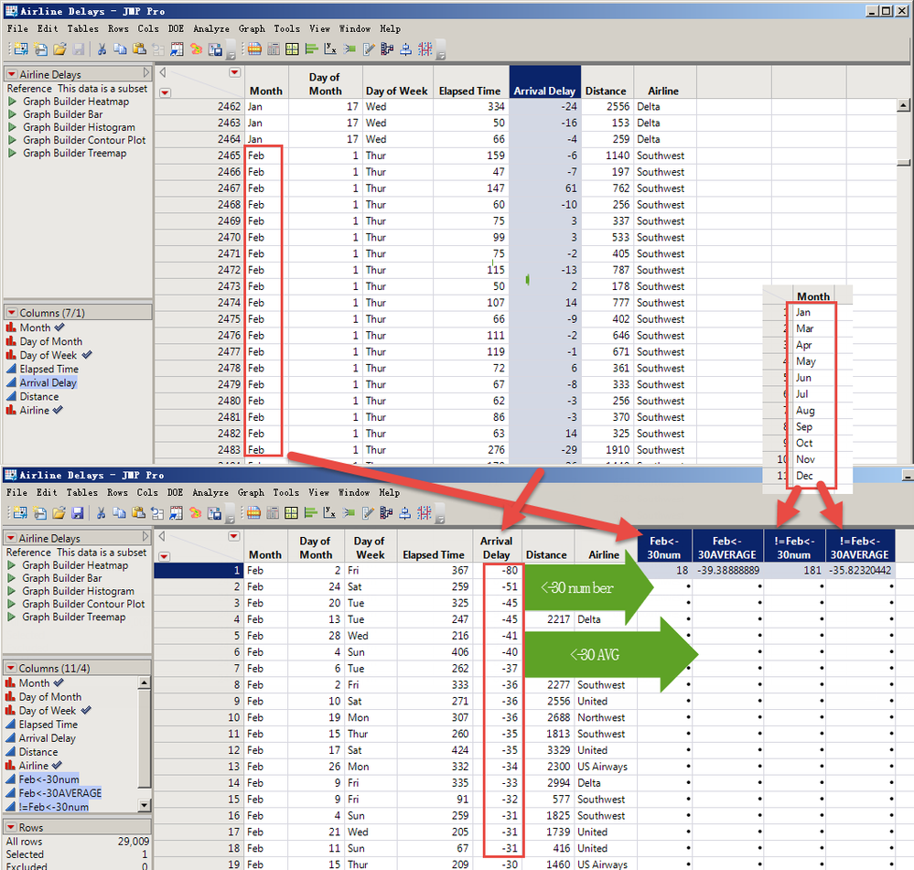914x870 pixels.
Task: Open the Tables menu in lower window
Action: 82,492
